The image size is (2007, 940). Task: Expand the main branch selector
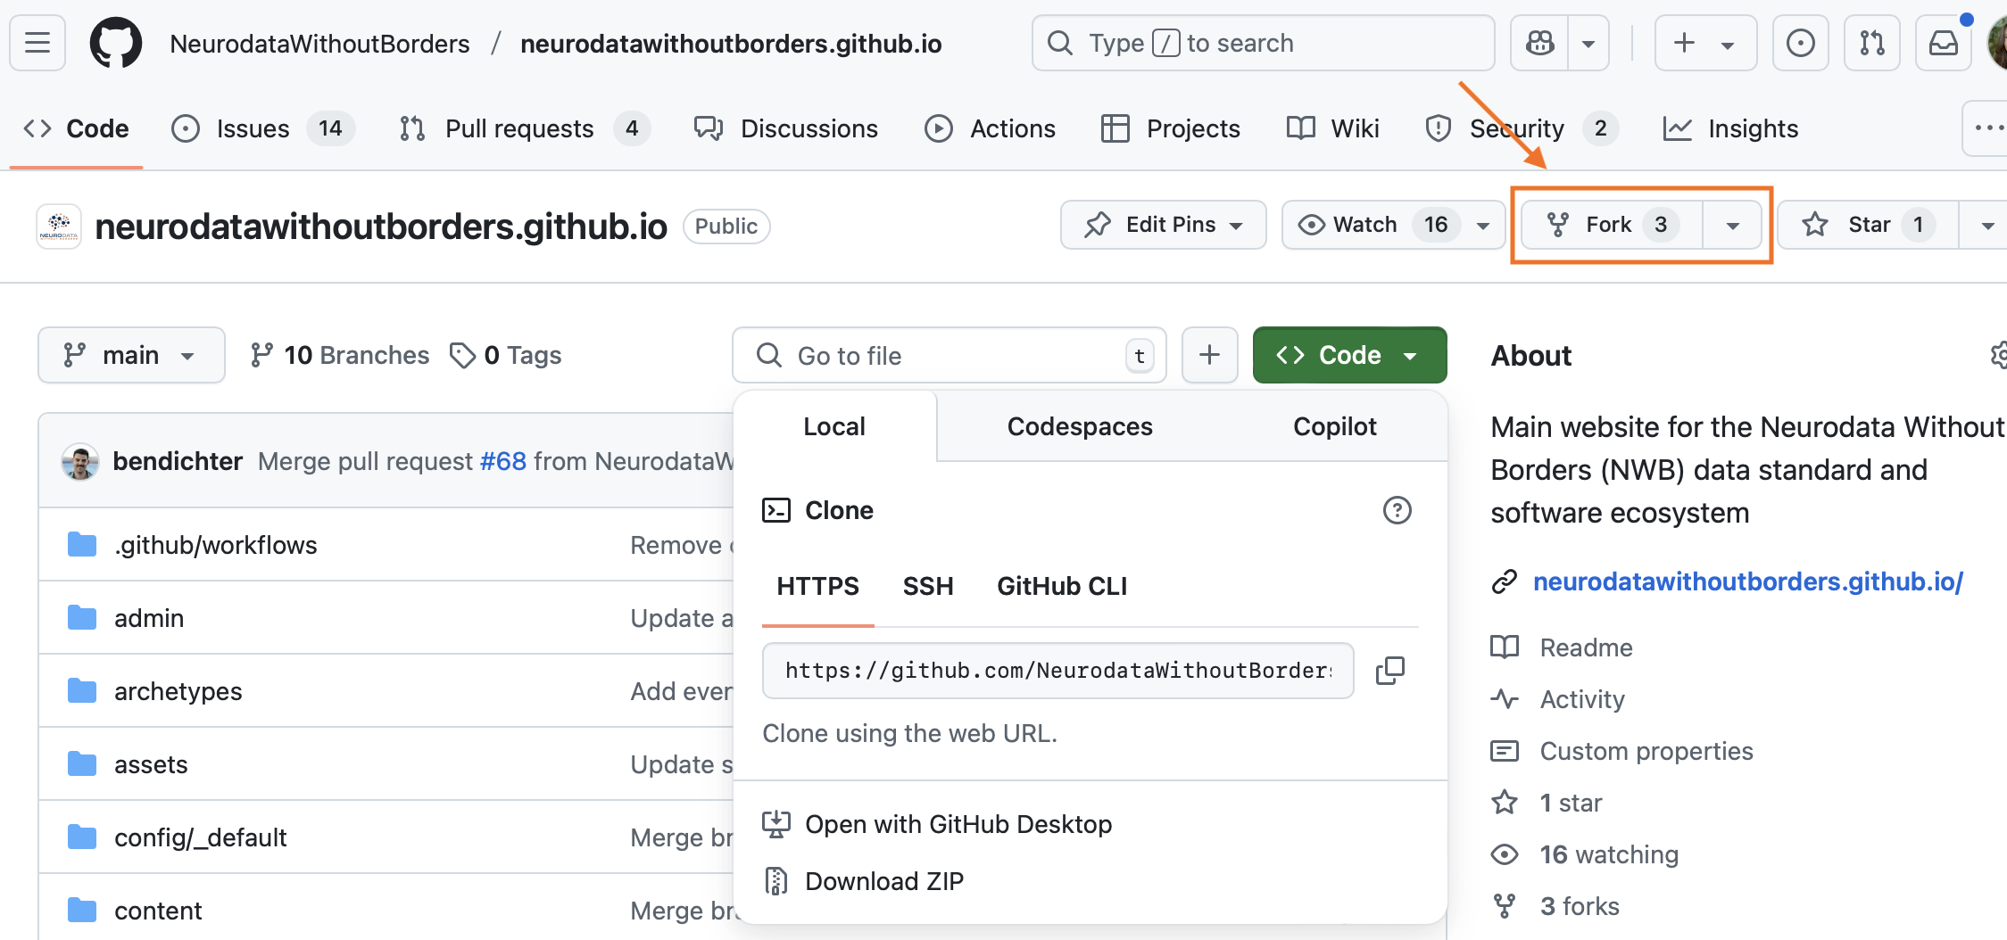coord(131,354)
